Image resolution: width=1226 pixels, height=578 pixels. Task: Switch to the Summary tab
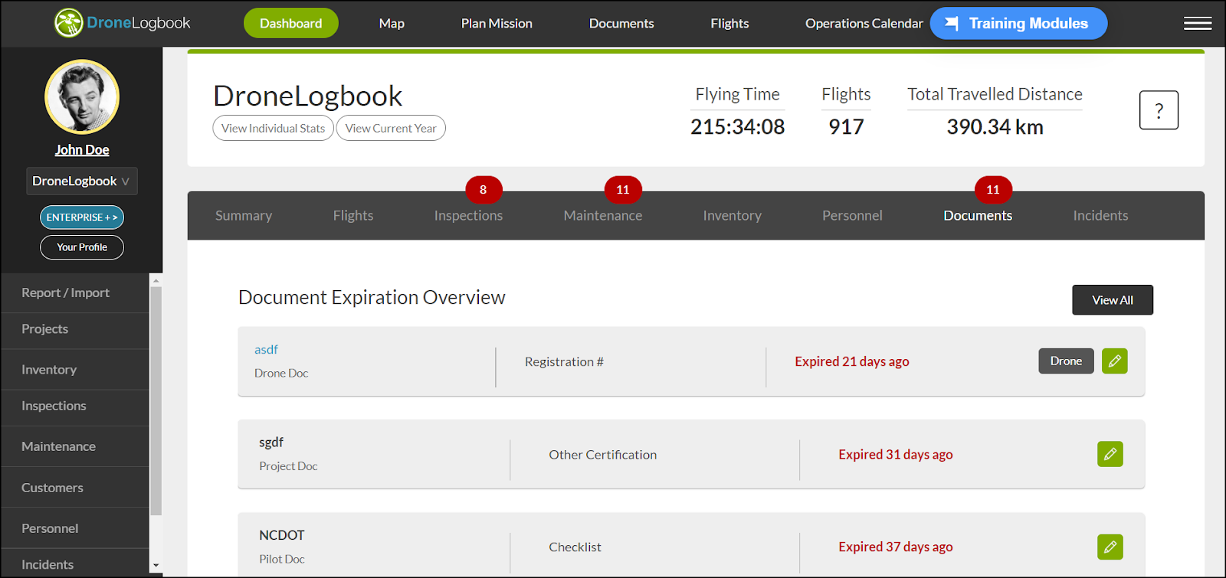(244, 216)
